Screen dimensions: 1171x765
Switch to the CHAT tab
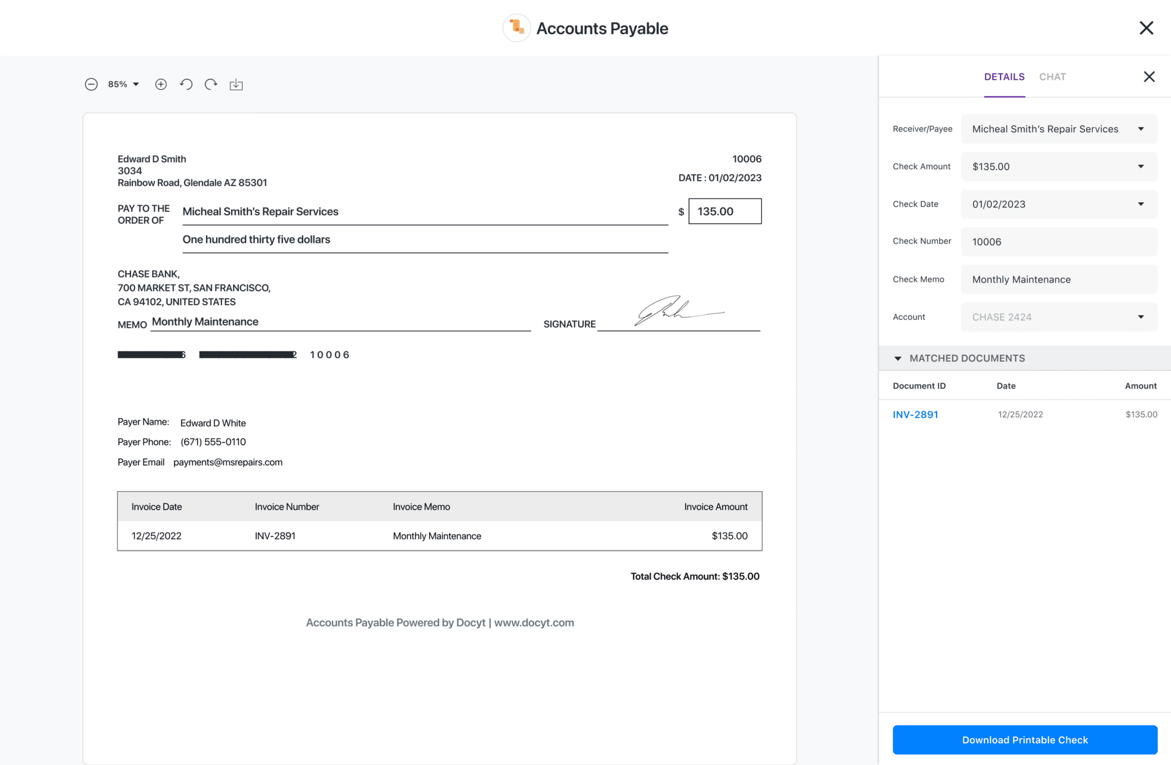tap(1052, 77)
